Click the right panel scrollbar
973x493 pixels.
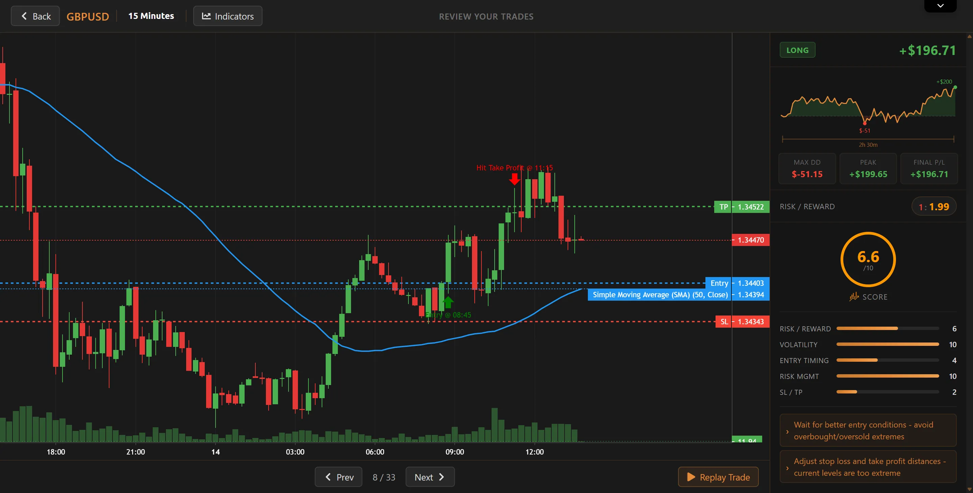[x=970, y=263]
